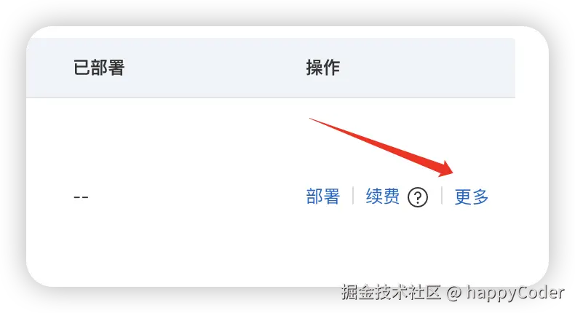Screen dimensions: 575x313
Task: Click the header border line under 已部署
Action: click(99, 98)
